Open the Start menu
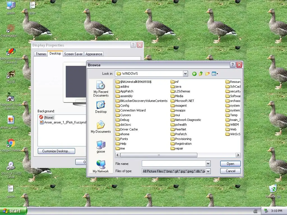 point(13,211)
